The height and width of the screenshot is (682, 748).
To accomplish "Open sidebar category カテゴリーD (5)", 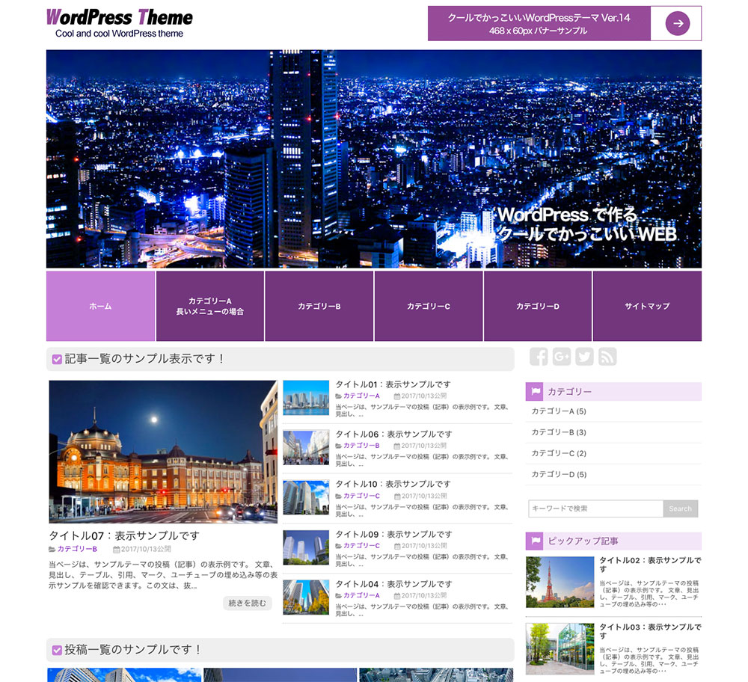I will point(559,474).
